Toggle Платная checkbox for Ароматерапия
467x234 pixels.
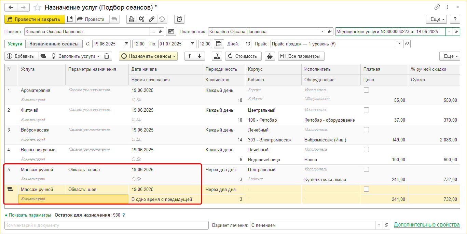pyautogui.click(x=366, y=90)
